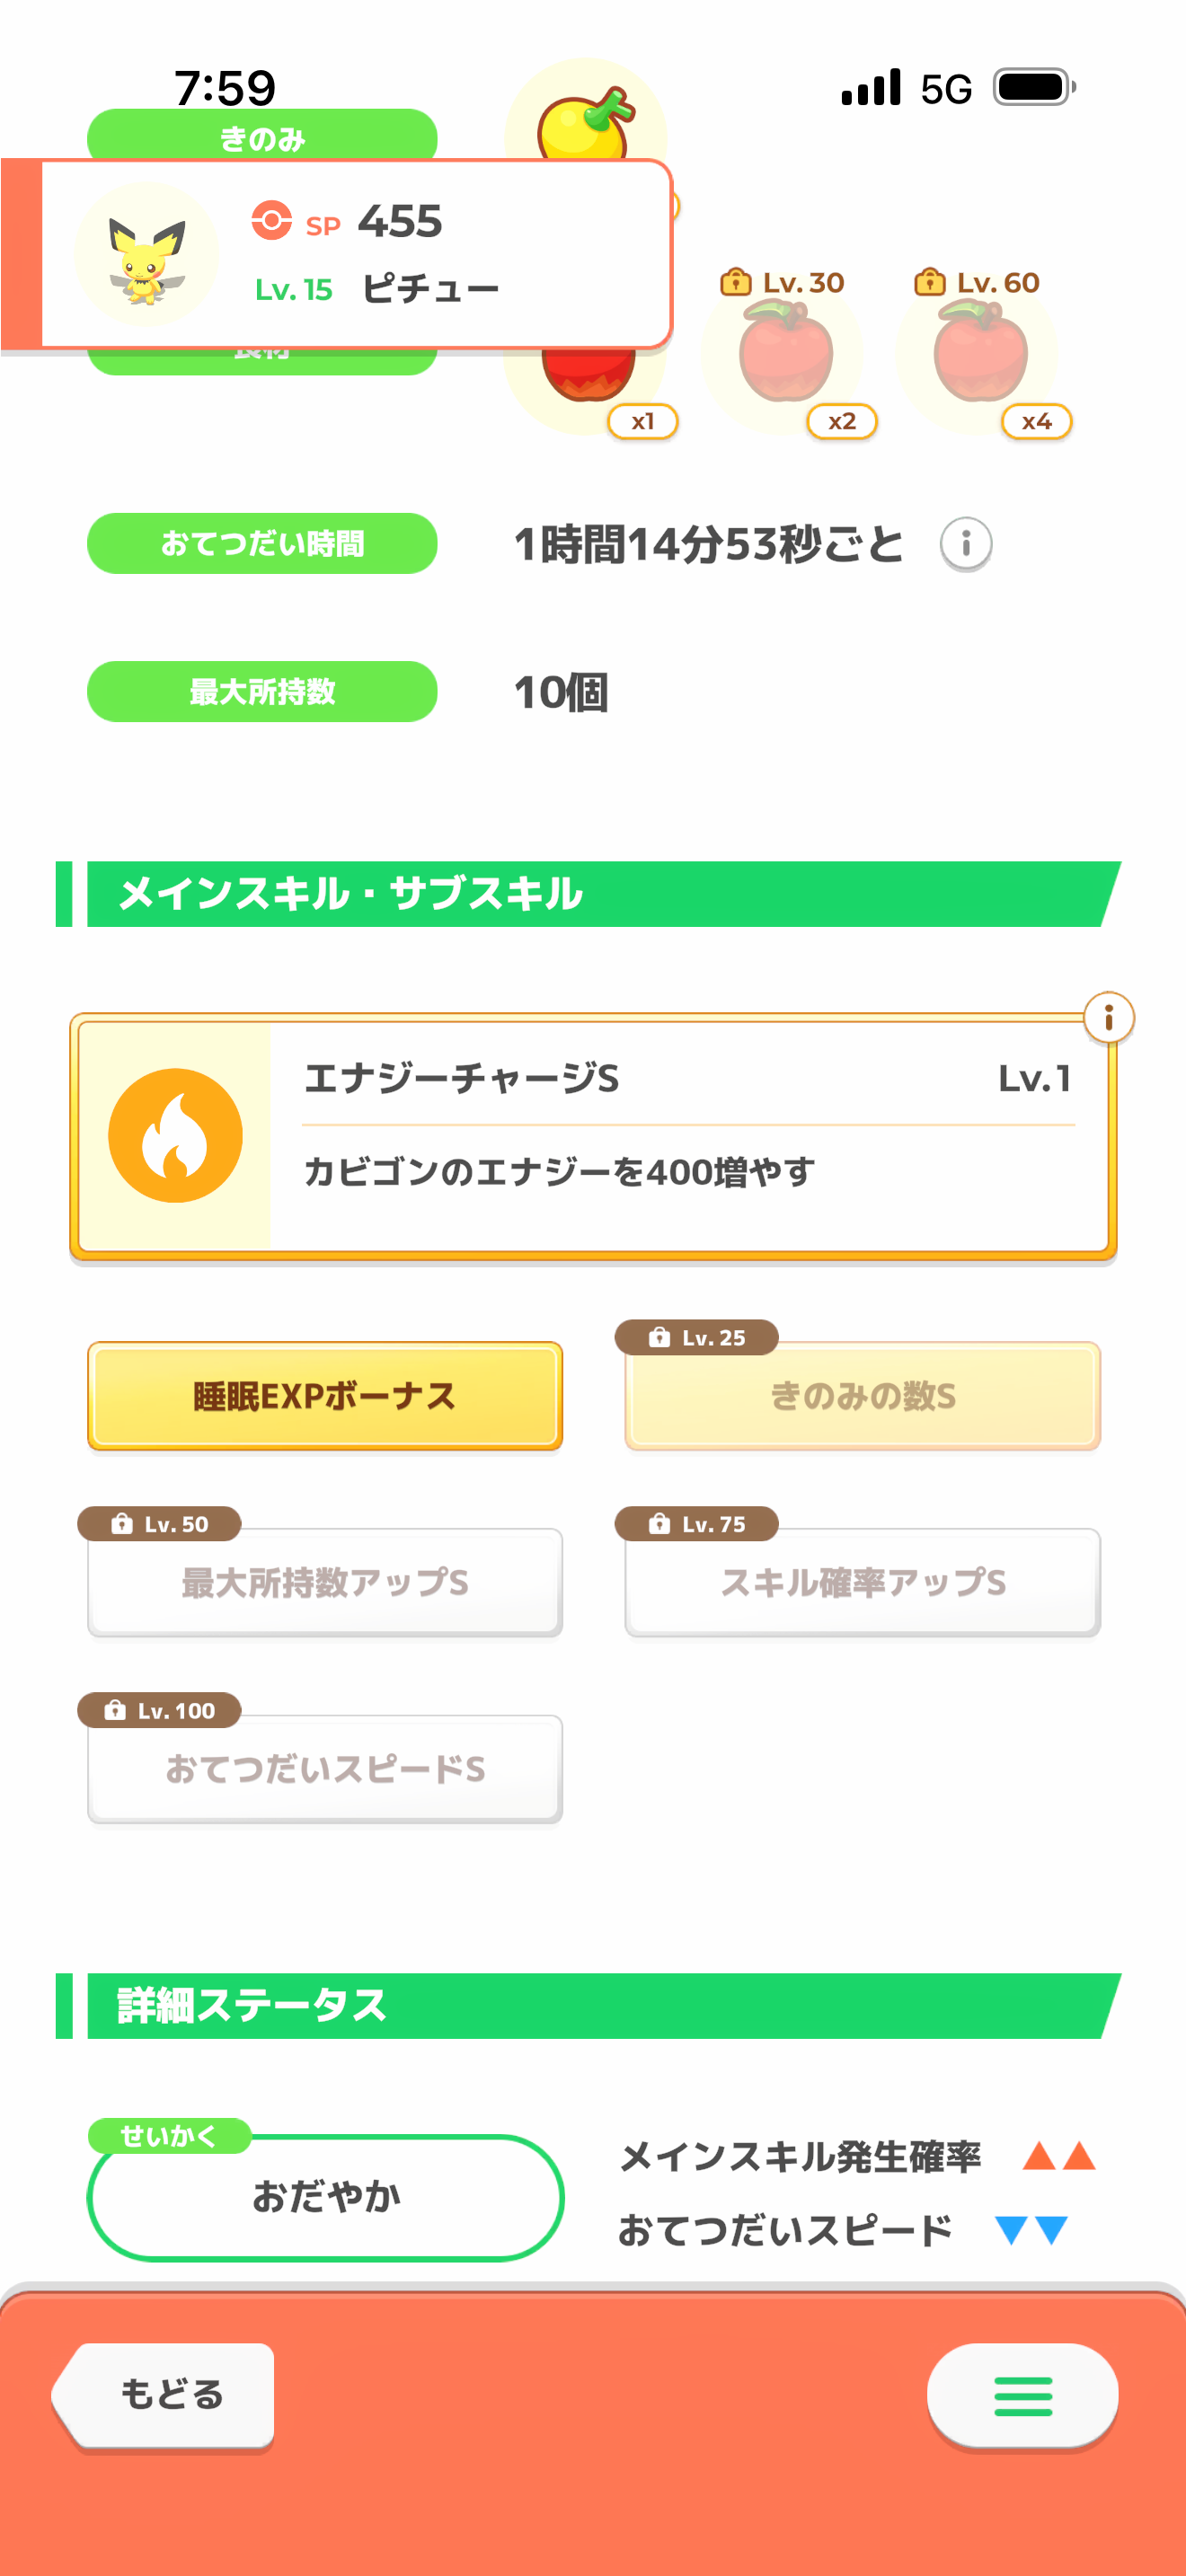Tap the blue down arrows for helping speed
Screen dimensions: 1186x2576
coord(1031,2230)
